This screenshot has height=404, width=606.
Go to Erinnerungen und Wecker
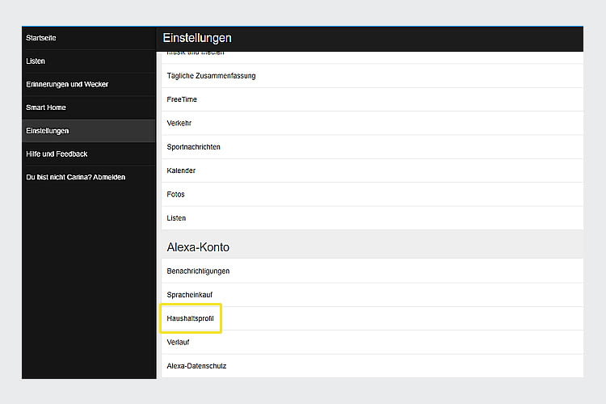89,84
